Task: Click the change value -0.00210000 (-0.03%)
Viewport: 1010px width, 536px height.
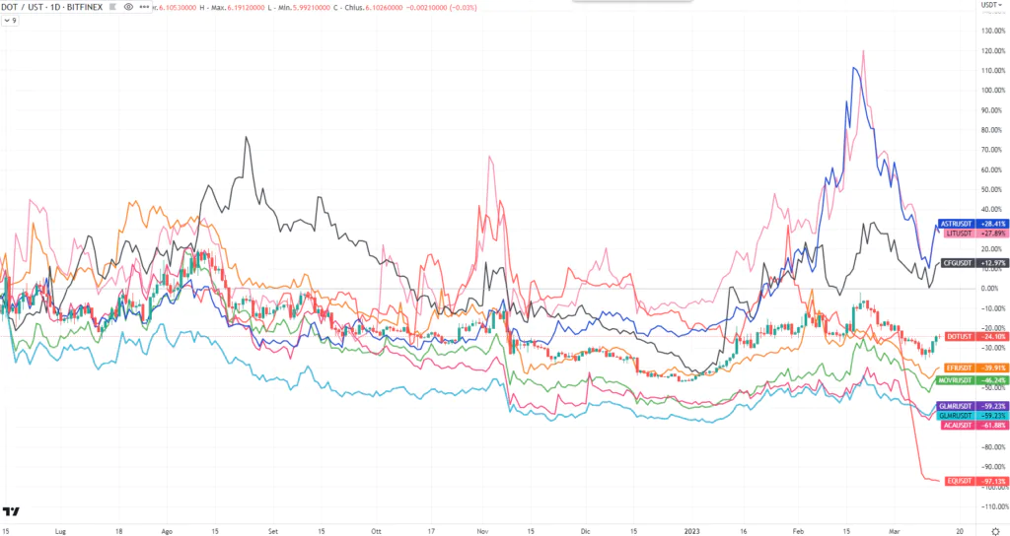Action: click(442, 8)
